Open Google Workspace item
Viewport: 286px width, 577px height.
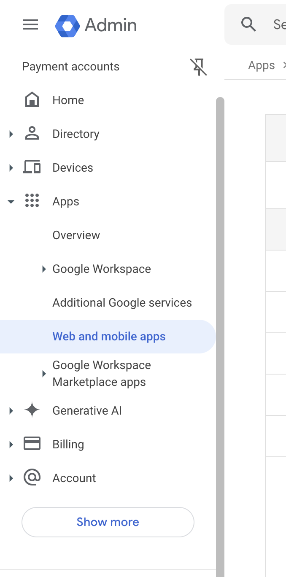(102, 269)
